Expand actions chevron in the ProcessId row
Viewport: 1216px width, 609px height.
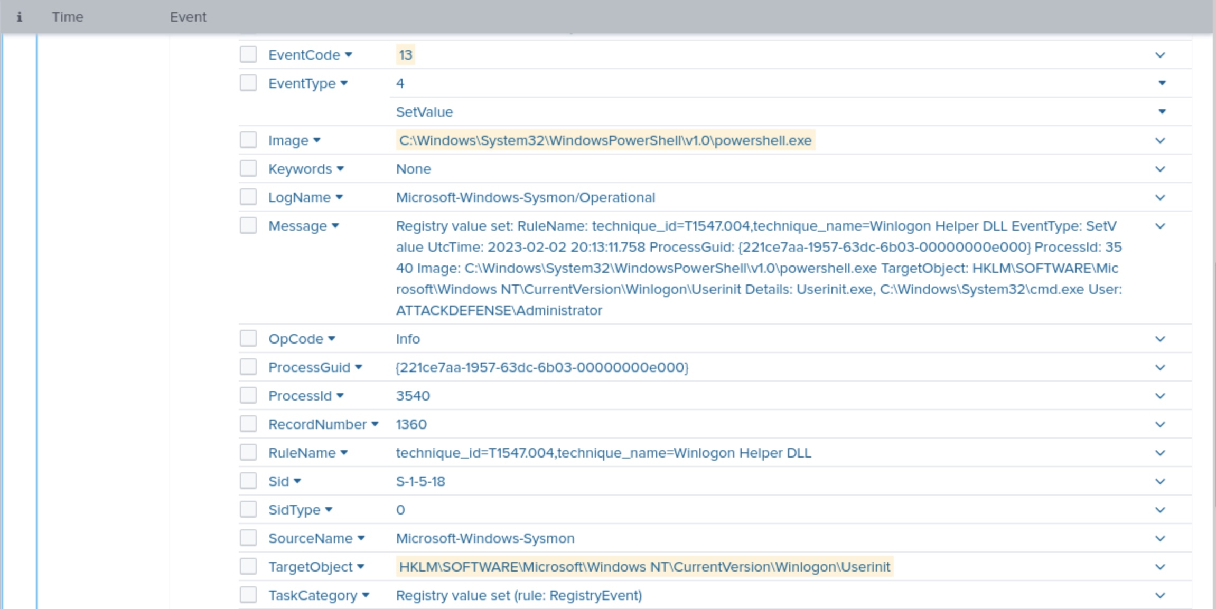pyautogui.click(x=1160, y=396)
